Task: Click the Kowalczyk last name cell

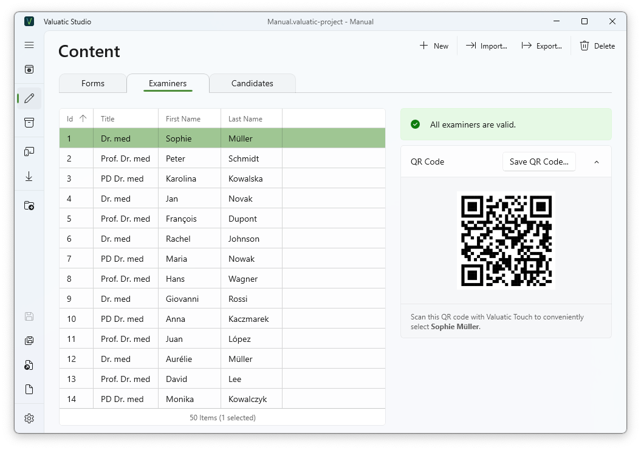Action: click(x=252, y=398)
